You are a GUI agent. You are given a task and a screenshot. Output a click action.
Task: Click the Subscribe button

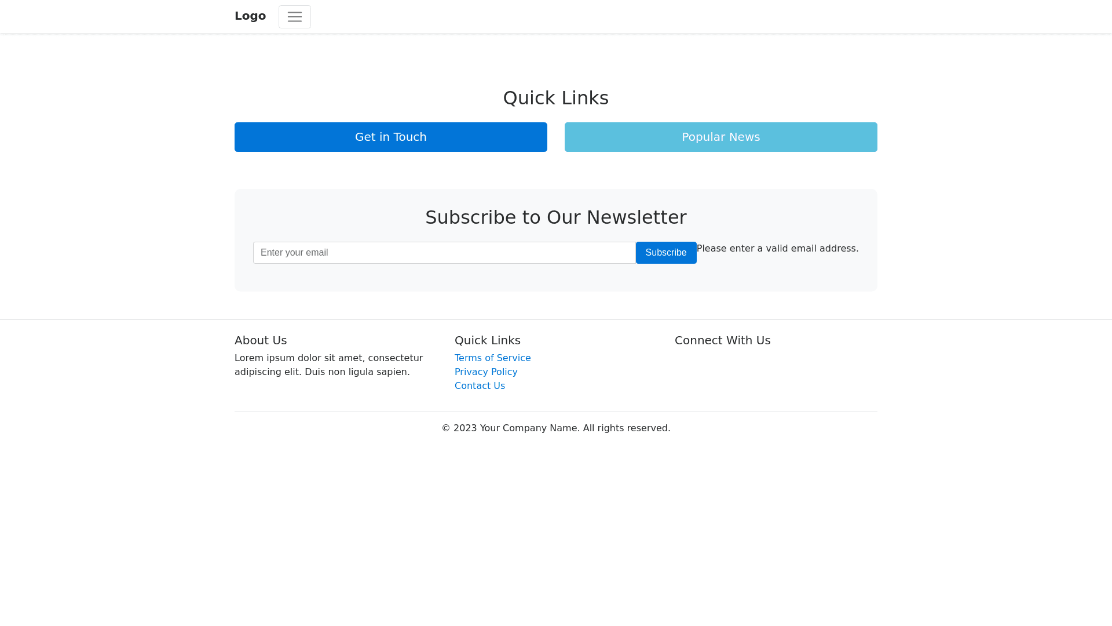pyautogui.click(x=665, y=253)
